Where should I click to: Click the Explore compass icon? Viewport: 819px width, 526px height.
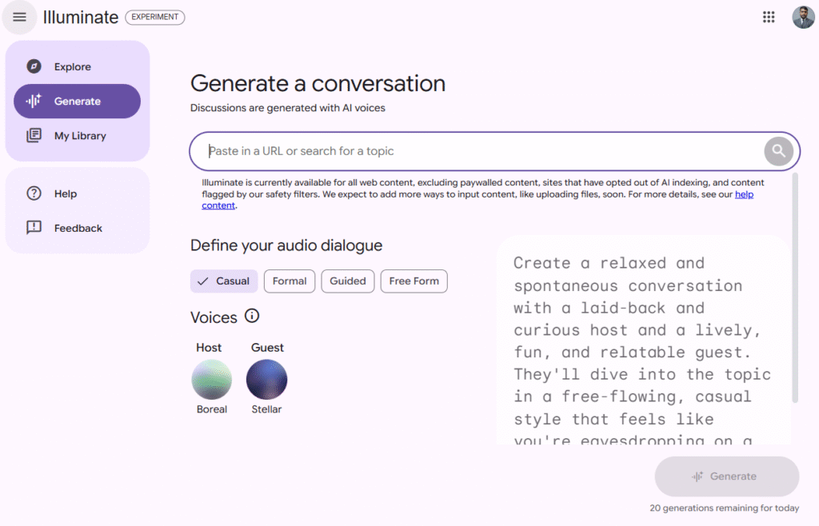pos(34,66)
